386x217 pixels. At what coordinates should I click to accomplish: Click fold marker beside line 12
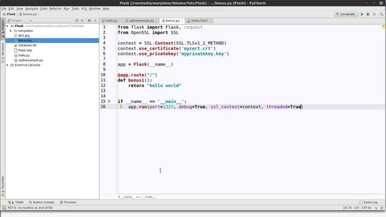[115, 86]
